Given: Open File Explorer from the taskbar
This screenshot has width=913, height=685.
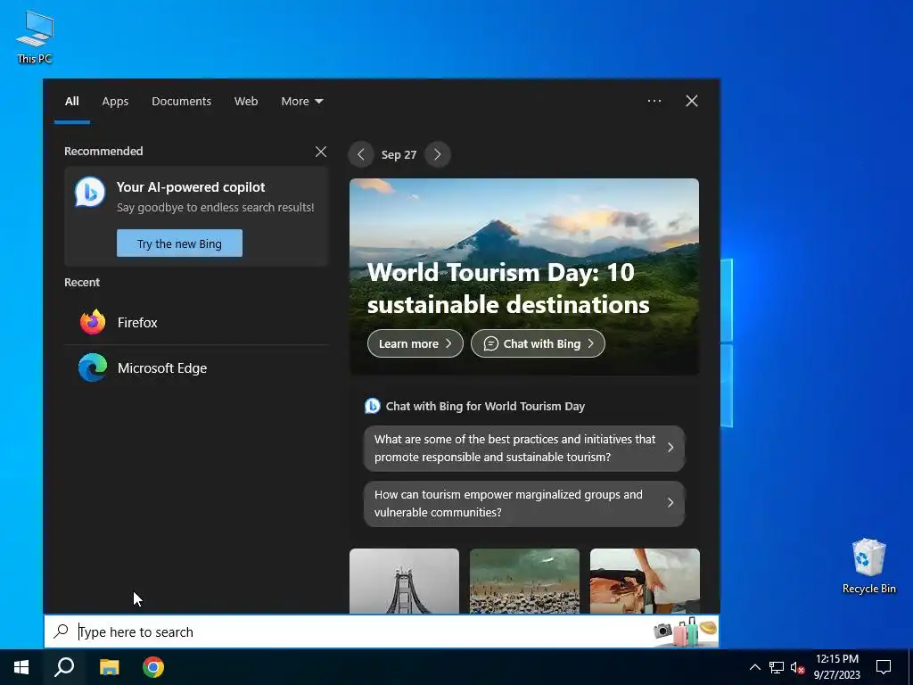Looking at the screenshot, I should coord(109,667).
